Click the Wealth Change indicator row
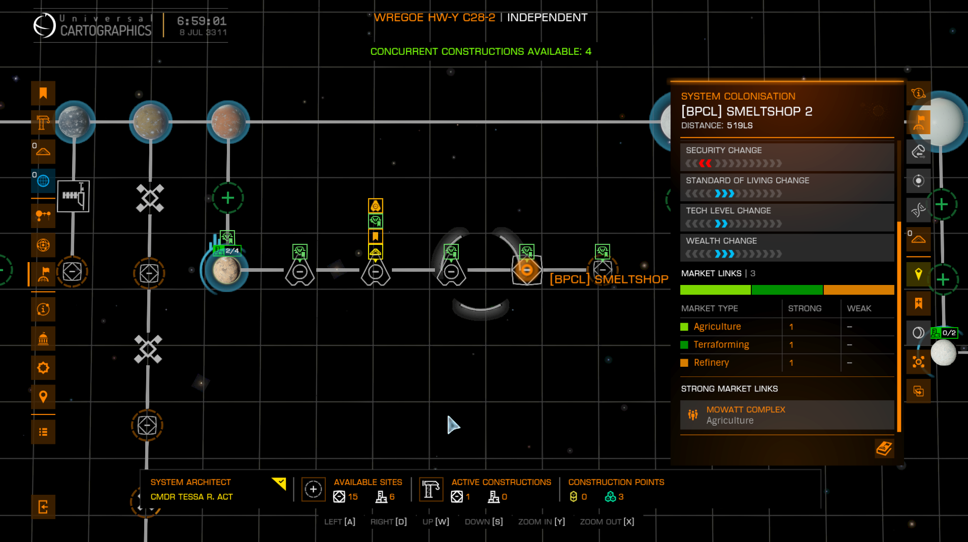This screenshot has height=542, width=968. [787, 247]
